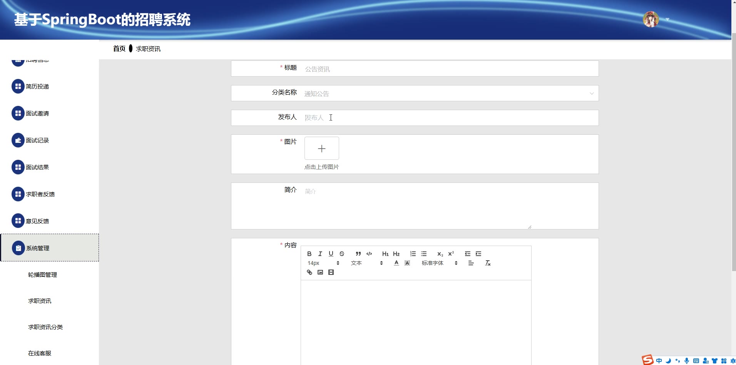Image resolution: width=736 pixels, height=365 pixels.
Task: Pick a text font color
Action: (x=396, y=263)
